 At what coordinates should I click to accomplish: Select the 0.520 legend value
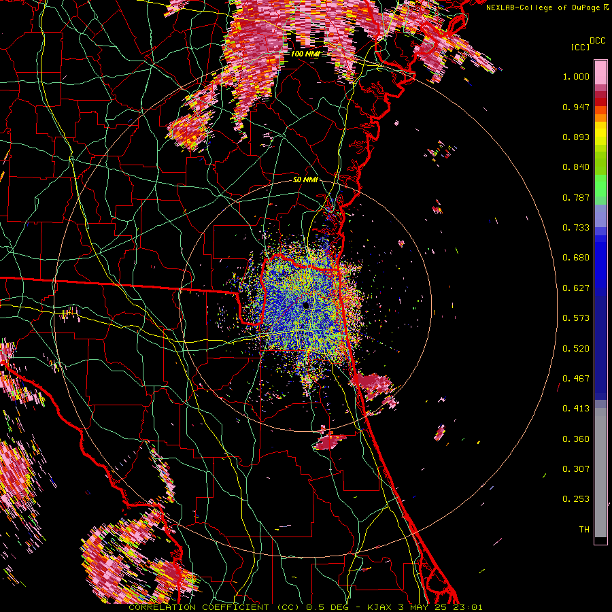pyautogui.click(x=576, y=349)
